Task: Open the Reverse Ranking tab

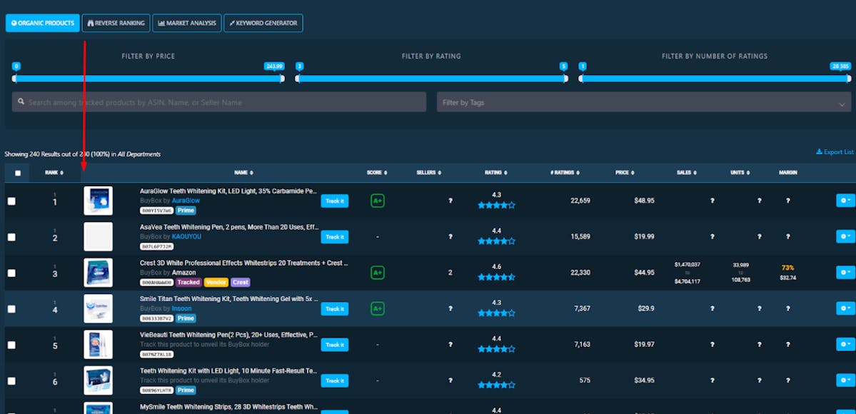Action: click(116, 23)
